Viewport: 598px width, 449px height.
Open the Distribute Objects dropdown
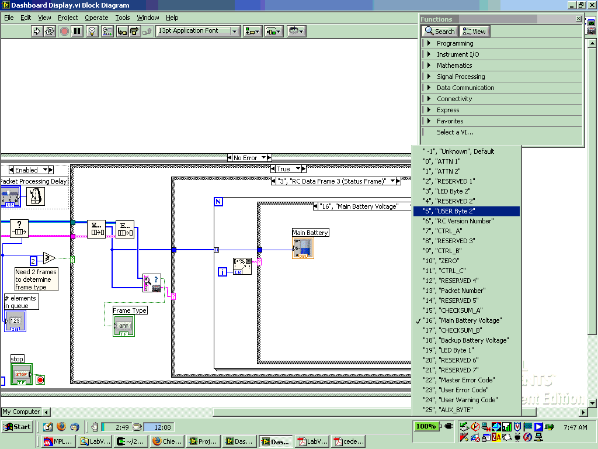274,32
